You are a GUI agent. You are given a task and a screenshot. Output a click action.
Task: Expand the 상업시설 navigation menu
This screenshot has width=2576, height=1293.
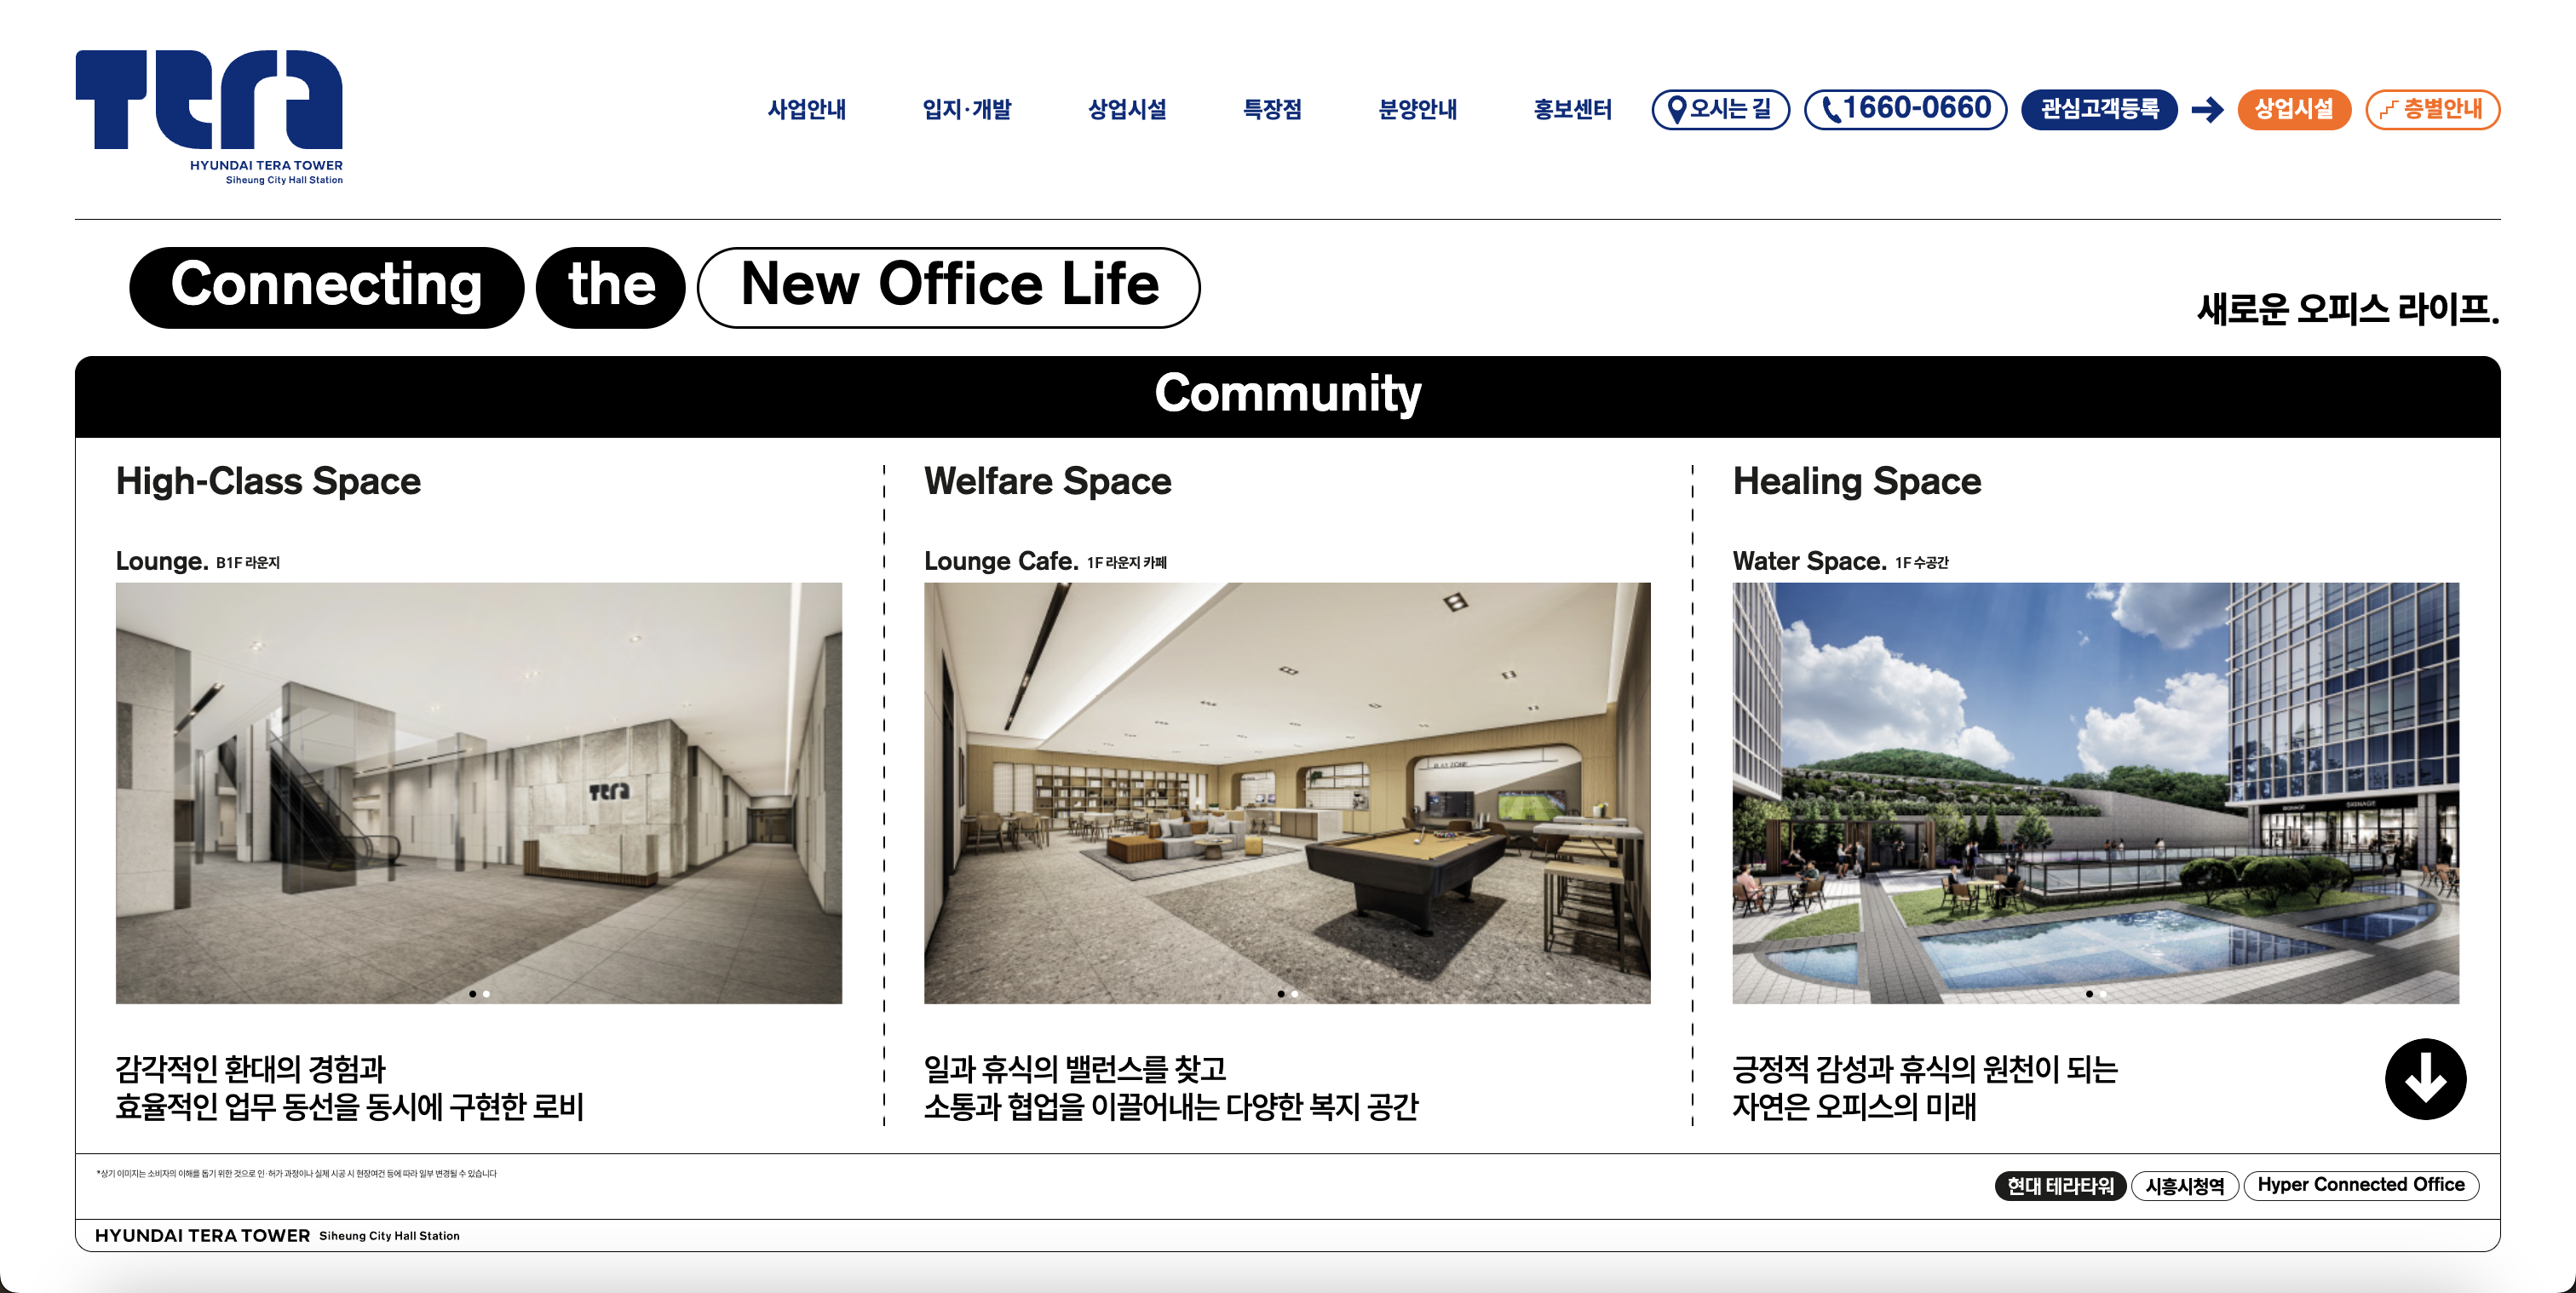pos(1127,109)
